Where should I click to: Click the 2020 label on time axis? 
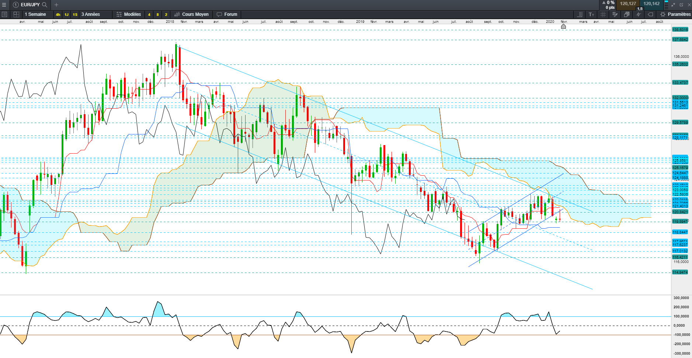coord(550,21)
